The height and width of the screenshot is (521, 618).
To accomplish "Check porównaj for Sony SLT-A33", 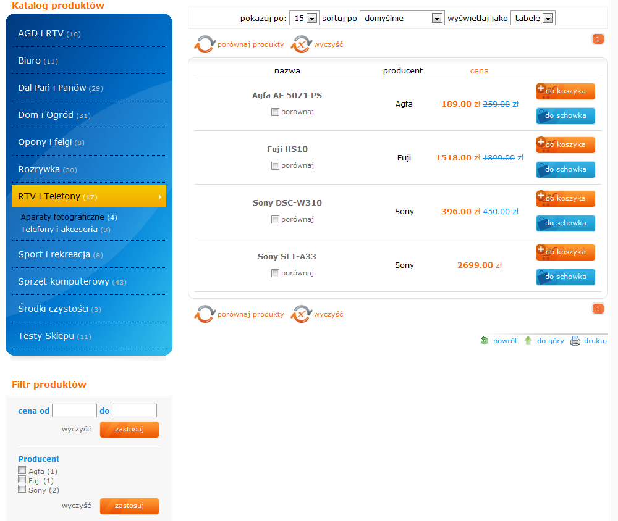I will (x=275, y=273).
